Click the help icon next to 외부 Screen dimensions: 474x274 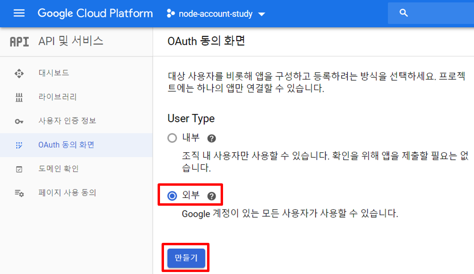211,196
